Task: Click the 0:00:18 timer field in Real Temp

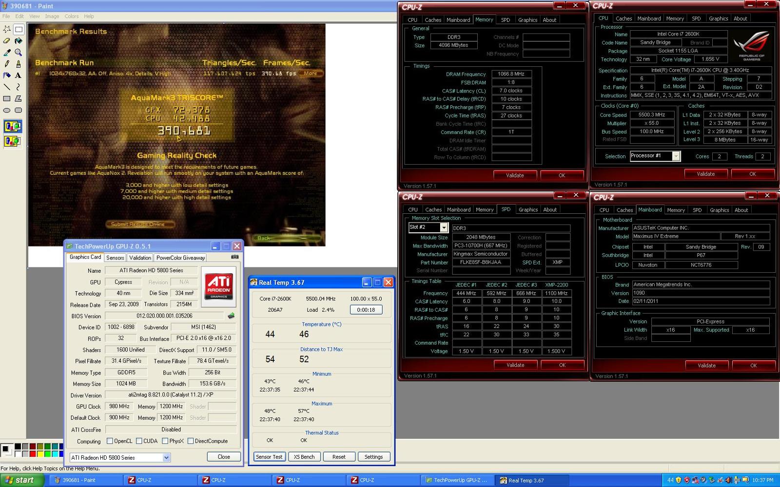Action: [x=366, y=310]
